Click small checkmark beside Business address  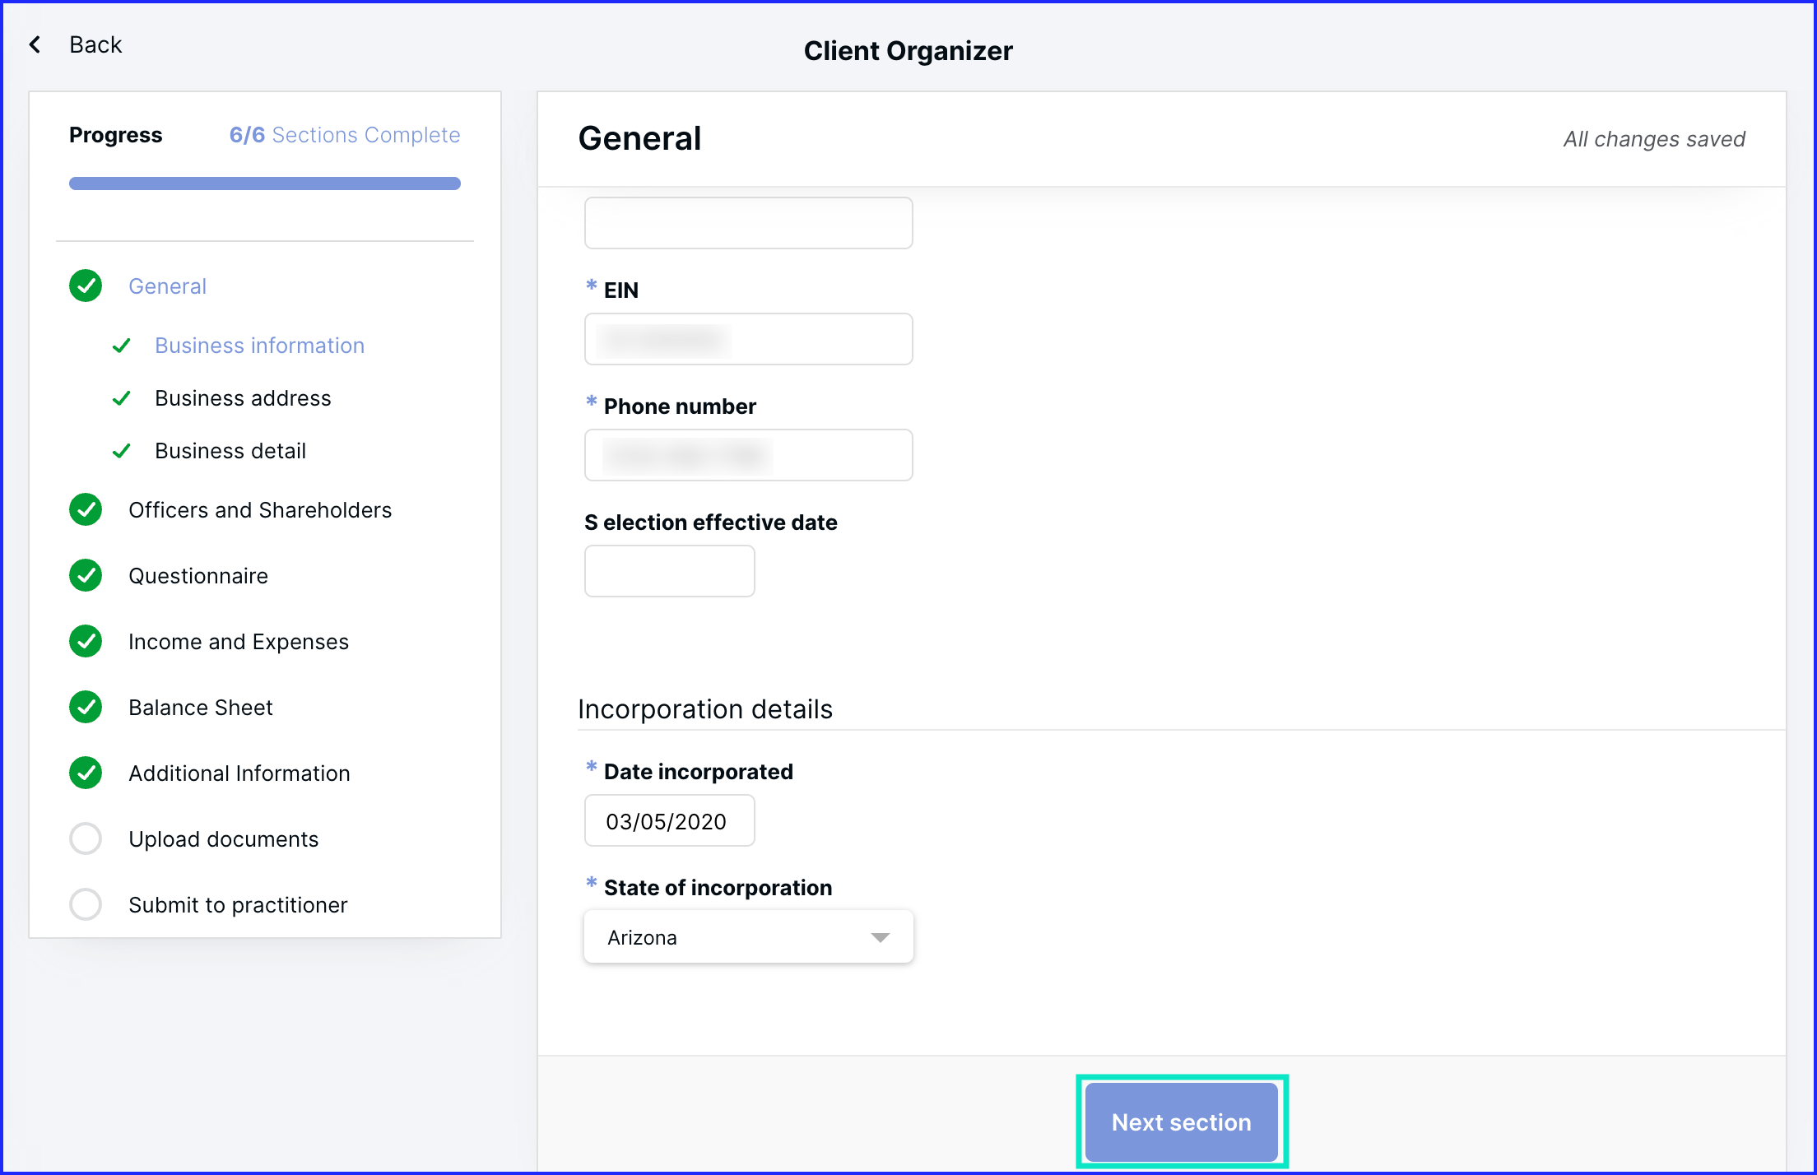[122, 398]
